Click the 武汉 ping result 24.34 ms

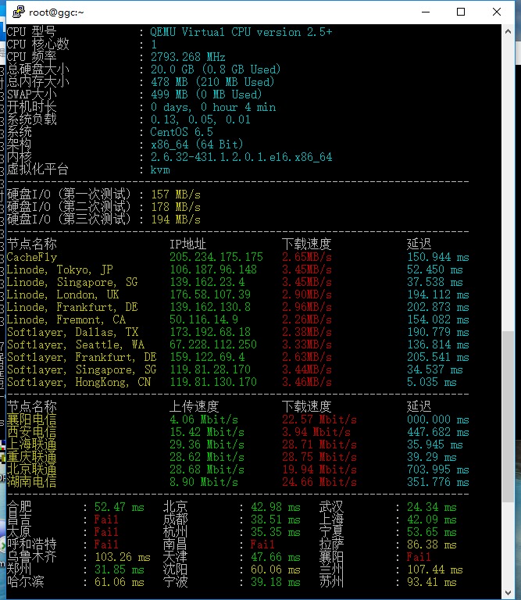pos(432,507)
